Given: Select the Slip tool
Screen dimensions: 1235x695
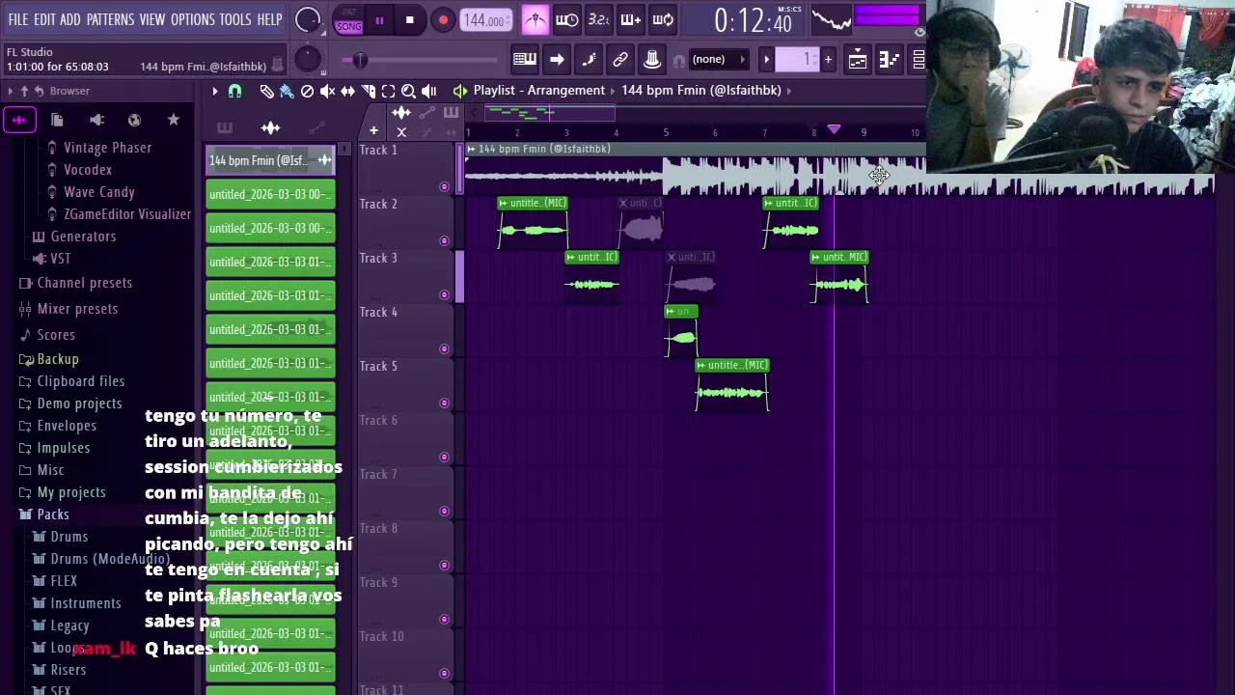Looking at the screenshot, I should [347, 91].
